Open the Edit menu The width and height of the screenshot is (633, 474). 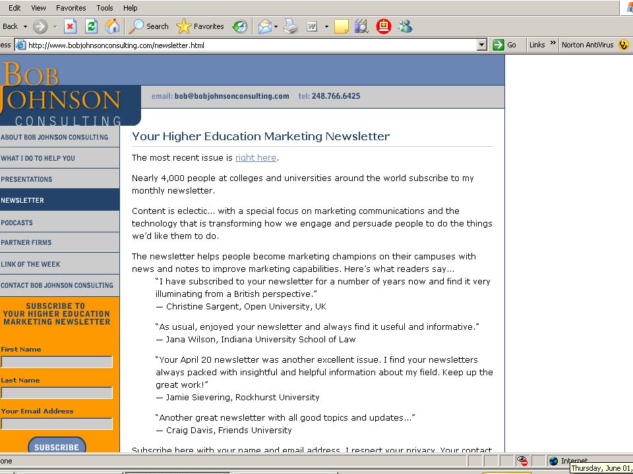(15, 8)
